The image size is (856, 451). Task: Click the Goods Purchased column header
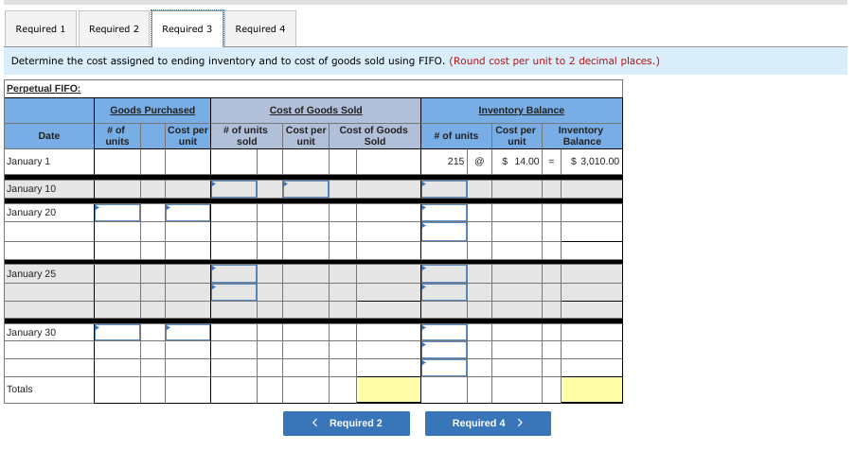click(152, 111)
